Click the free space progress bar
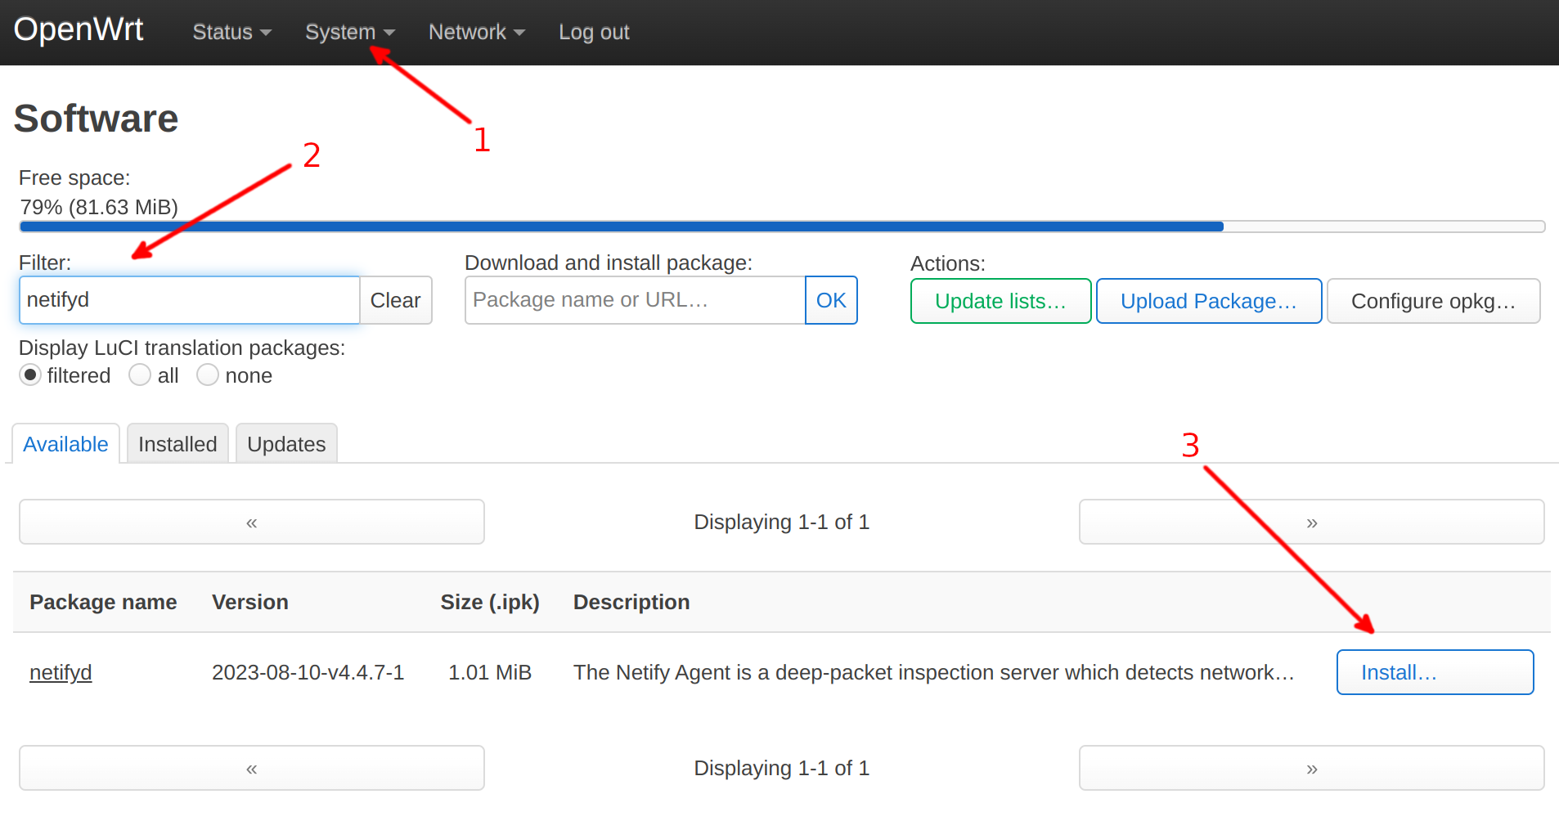The width and height of the screenshot is (1559, 821). click(782, 227)
